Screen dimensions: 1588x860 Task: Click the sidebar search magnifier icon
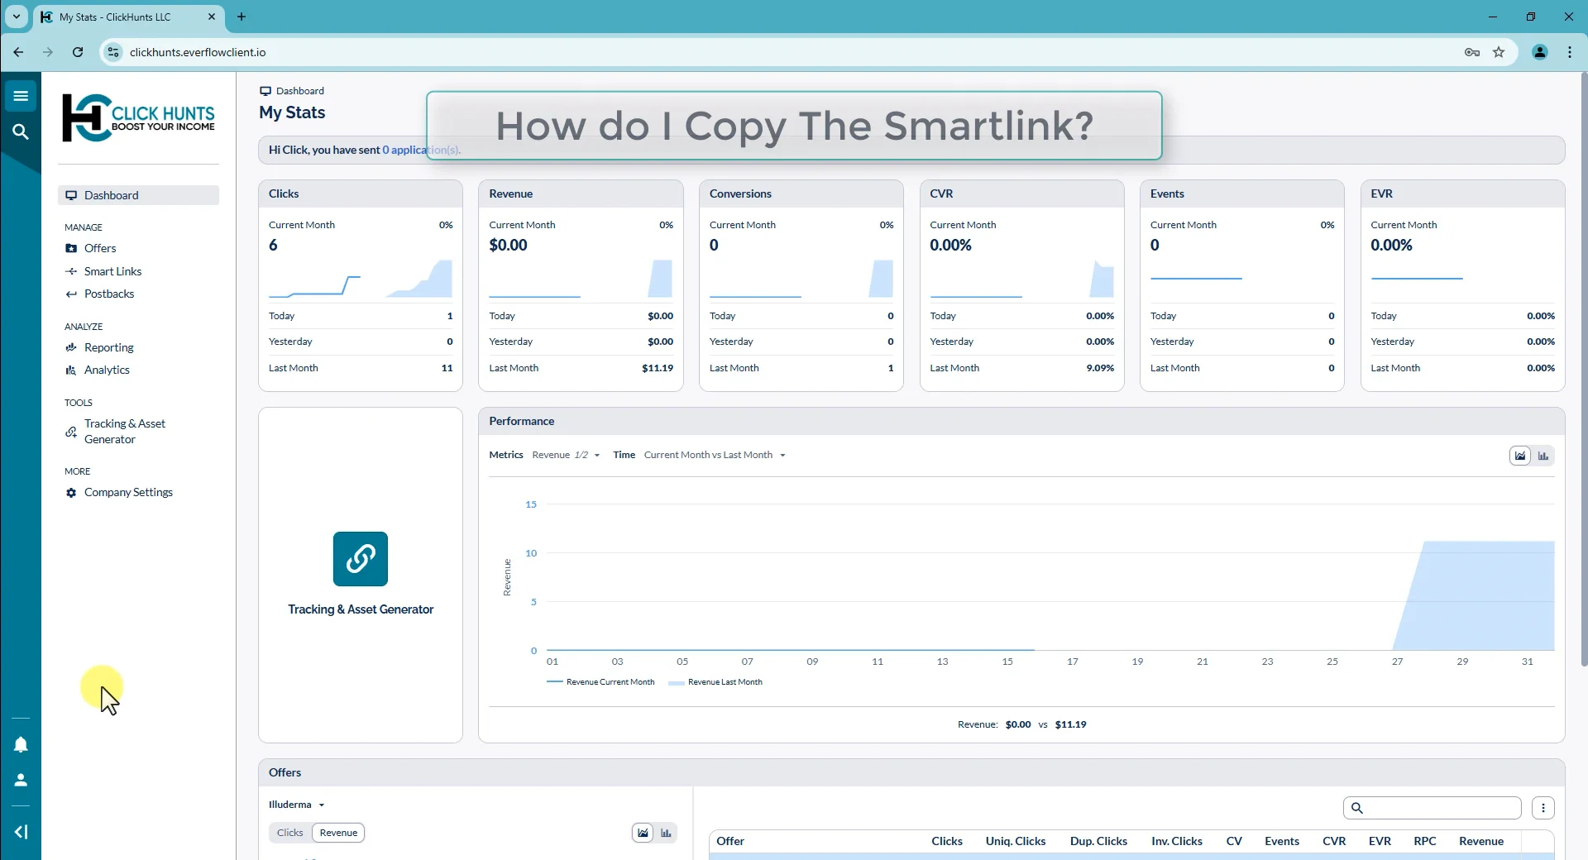[x=21, y=131]
